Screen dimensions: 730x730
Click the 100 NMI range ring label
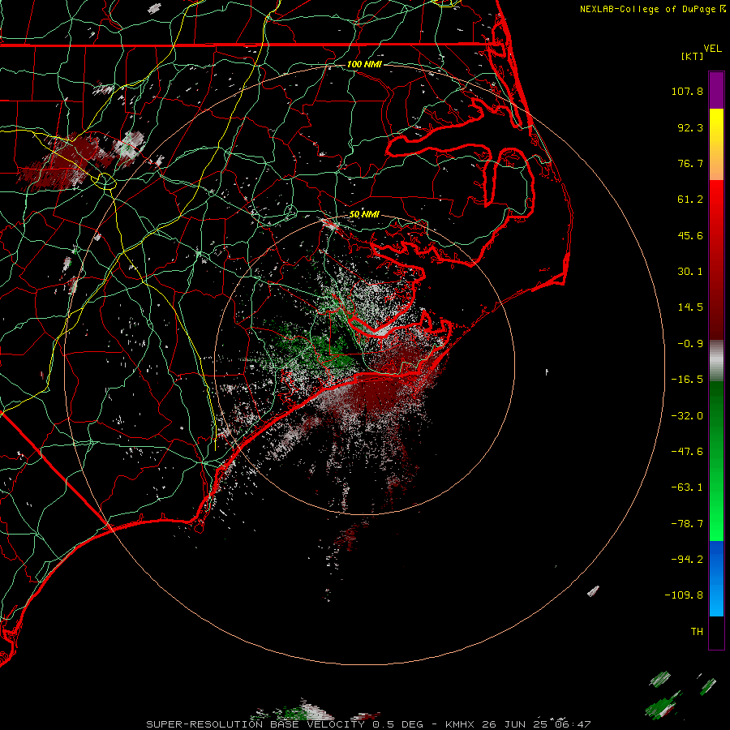(364, 64)
